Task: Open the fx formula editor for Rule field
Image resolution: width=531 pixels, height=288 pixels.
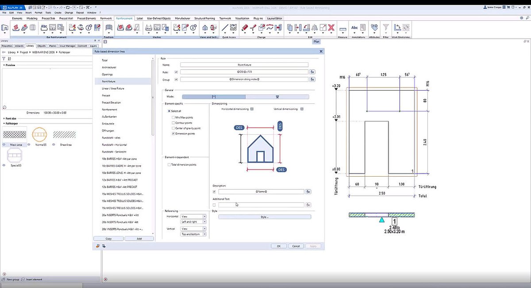Action: 312,72
